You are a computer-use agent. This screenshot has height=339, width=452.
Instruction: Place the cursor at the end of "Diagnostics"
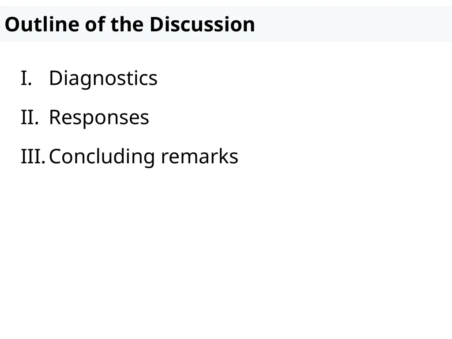[x=158, y=79]
